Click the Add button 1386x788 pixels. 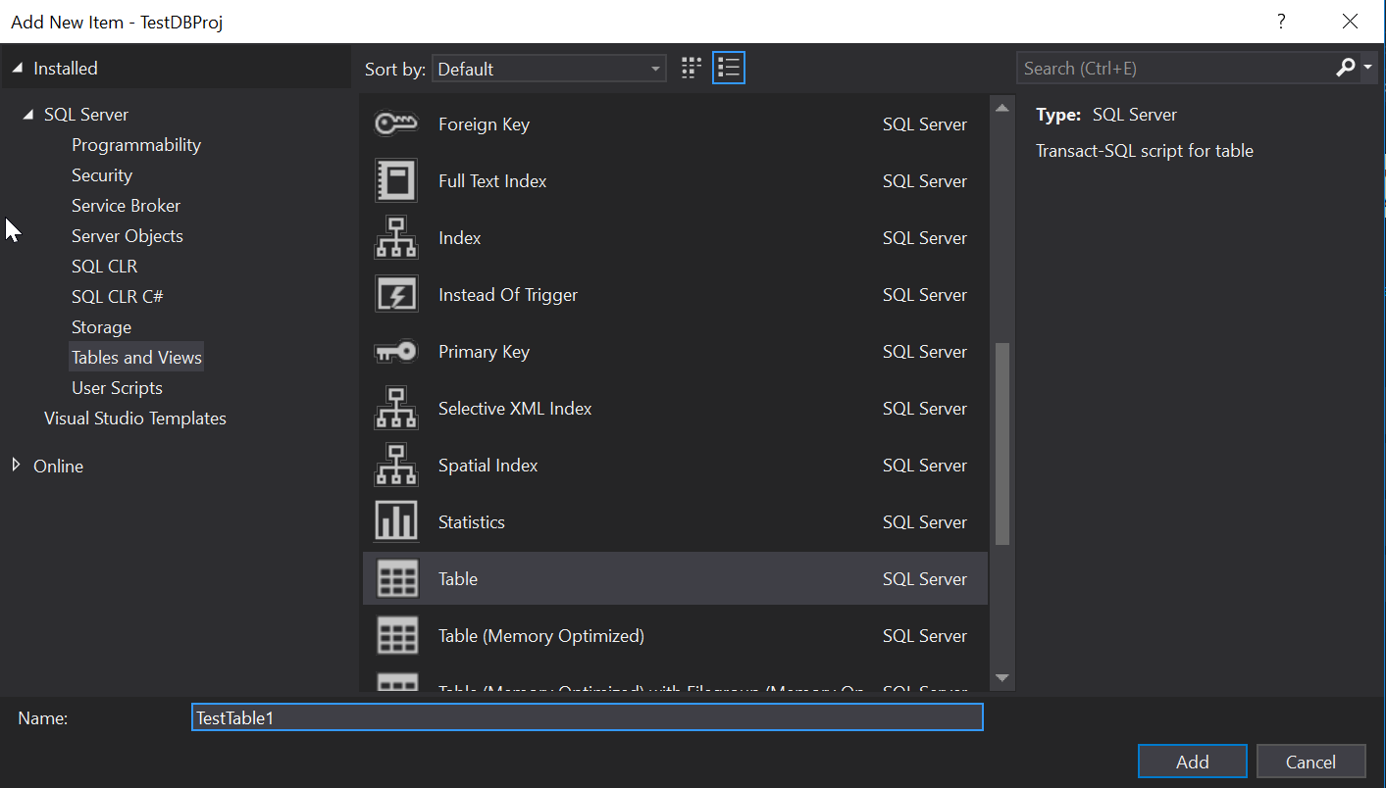pyautogui.click(x=1192, y=762)
